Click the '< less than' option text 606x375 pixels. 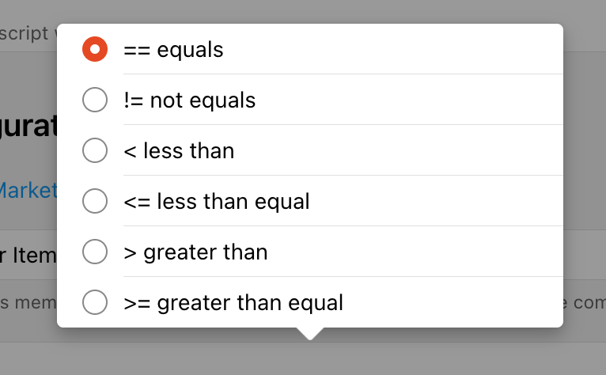179,150
